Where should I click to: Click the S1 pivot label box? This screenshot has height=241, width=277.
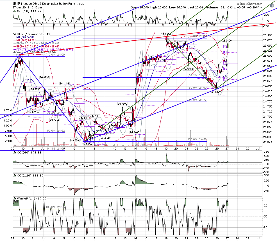coord(225,69)
